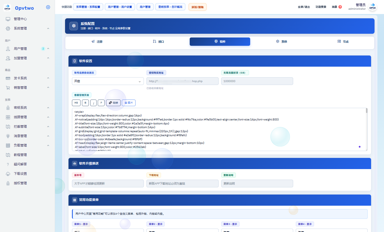384x232 pixels.
Task: Collapse the 用户管理 sidebar menu chevron
Action: [48, 49]
